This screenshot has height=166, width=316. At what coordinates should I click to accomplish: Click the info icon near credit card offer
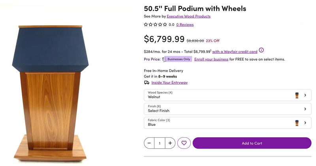point(261,50)
